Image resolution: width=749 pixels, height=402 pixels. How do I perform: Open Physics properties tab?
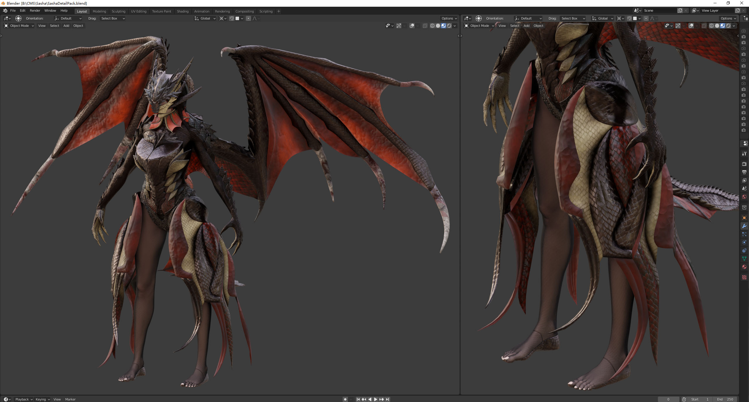tap(744, 242)
